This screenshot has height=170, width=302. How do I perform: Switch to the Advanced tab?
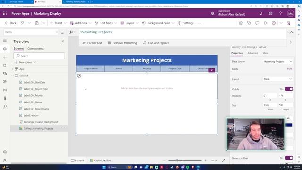(x=252, y=53)
